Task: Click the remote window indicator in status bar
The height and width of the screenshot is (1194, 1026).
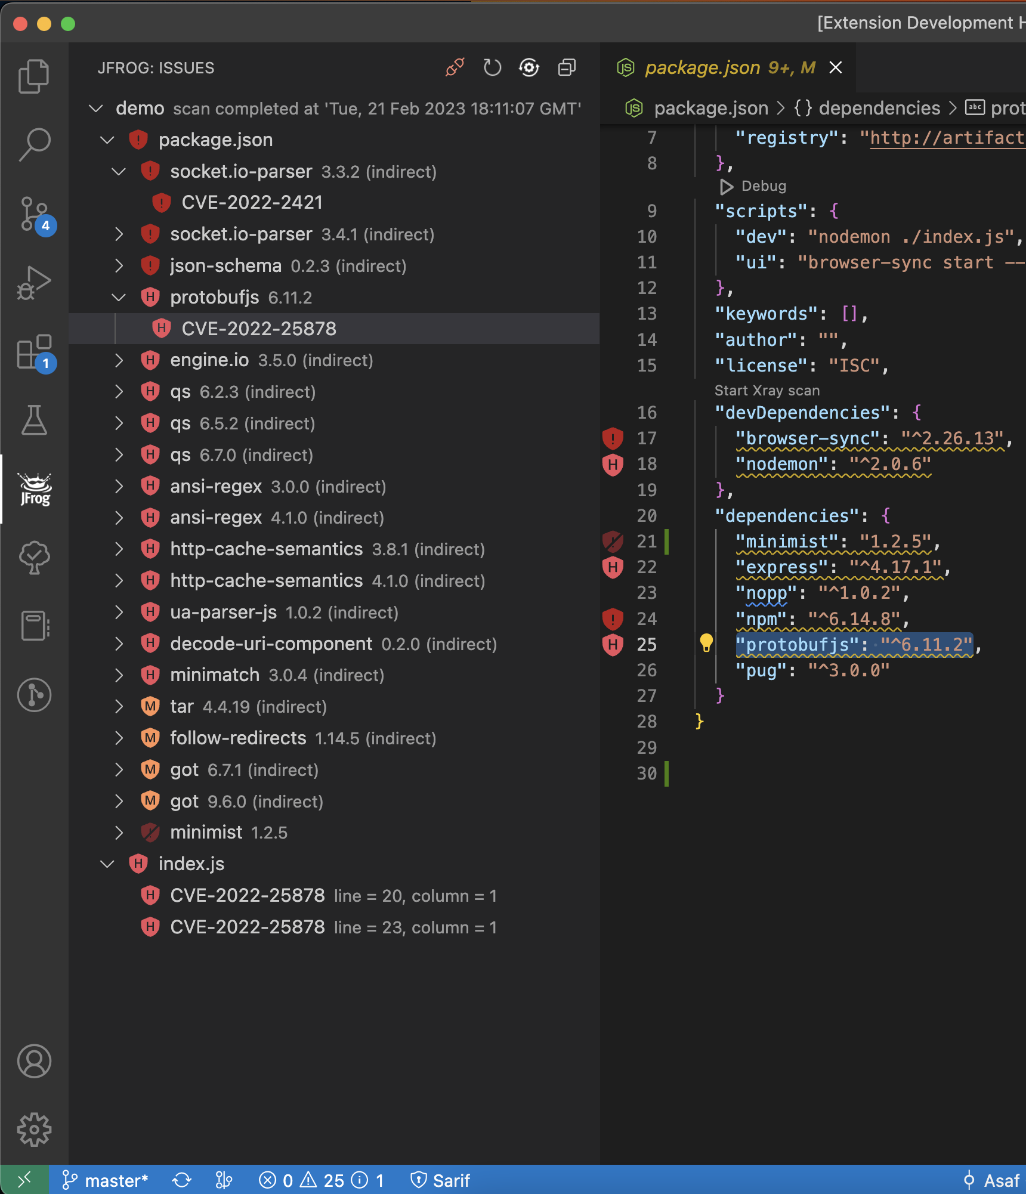Action: point(24,1180)
